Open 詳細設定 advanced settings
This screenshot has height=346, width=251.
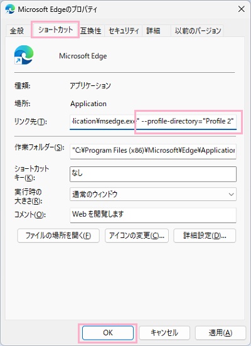pyautogui.click(x=205, y=235)
